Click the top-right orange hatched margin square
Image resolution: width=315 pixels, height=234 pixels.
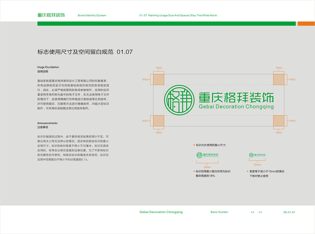[279, 80]
